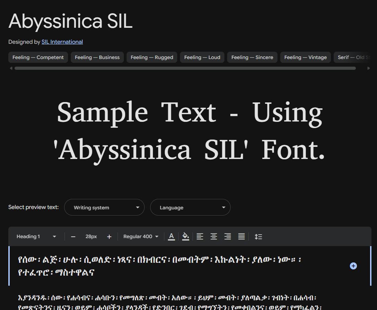The height and width of the screenshot is (310, 377).
Task: Select the Feeling — Vintage tag
Action: (x=306, y=57)
